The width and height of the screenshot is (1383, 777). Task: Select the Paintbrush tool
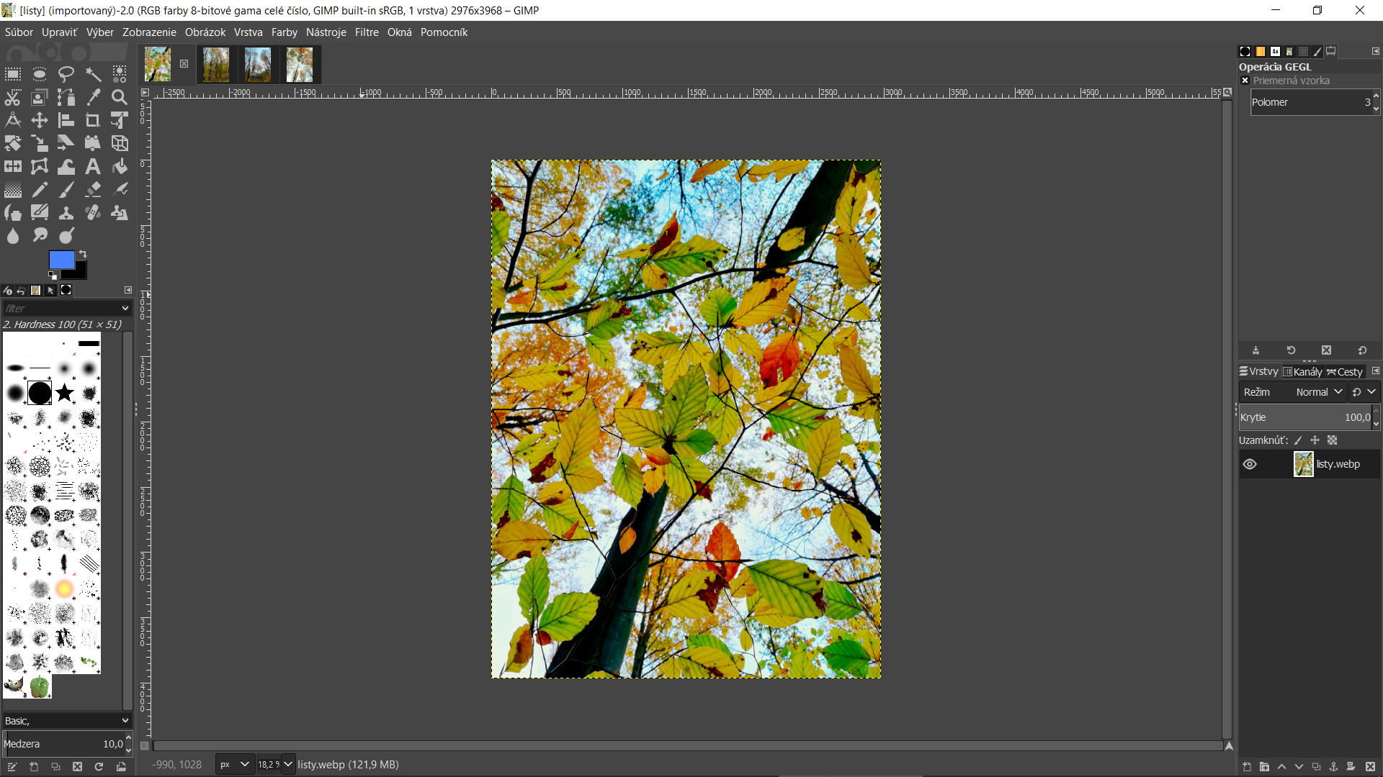66,190
